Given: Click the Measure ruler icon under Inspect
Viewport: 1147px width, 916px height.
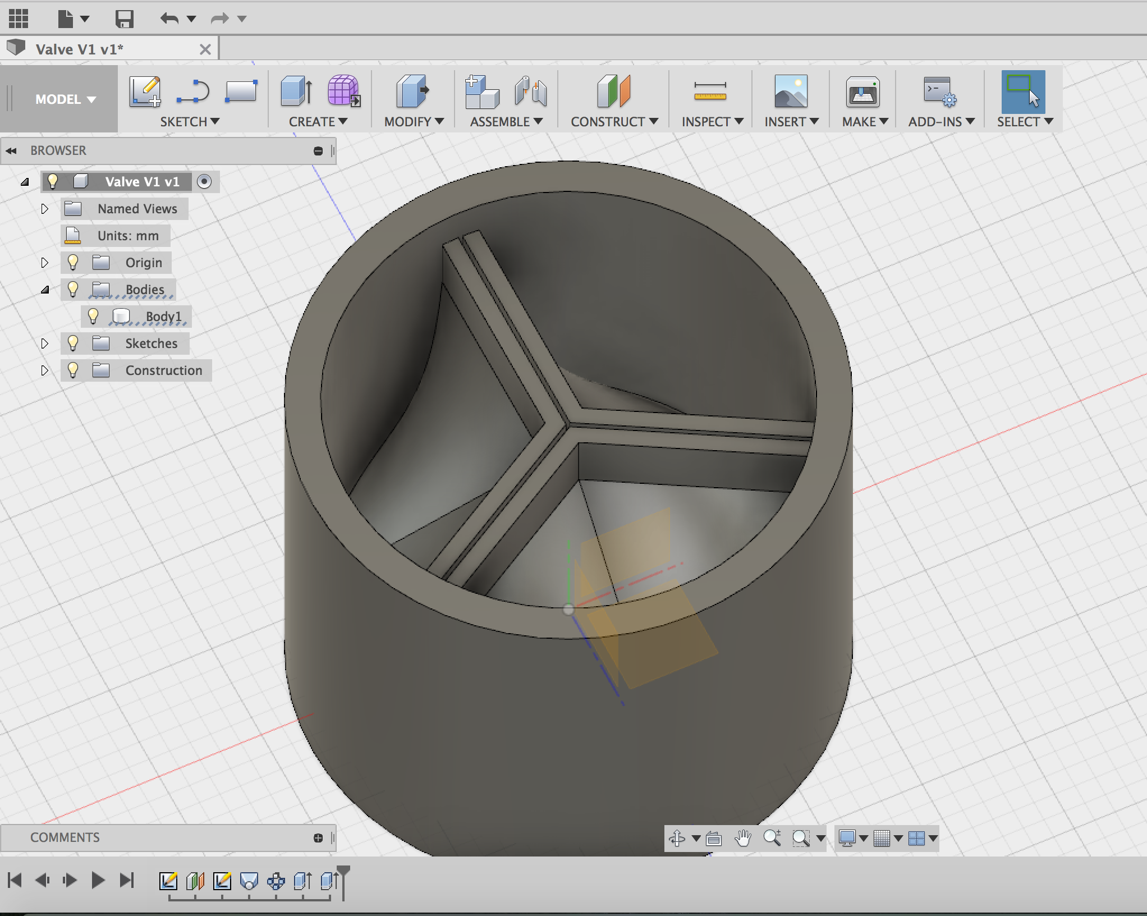Looking at the screenshot, I should (710, 91).
